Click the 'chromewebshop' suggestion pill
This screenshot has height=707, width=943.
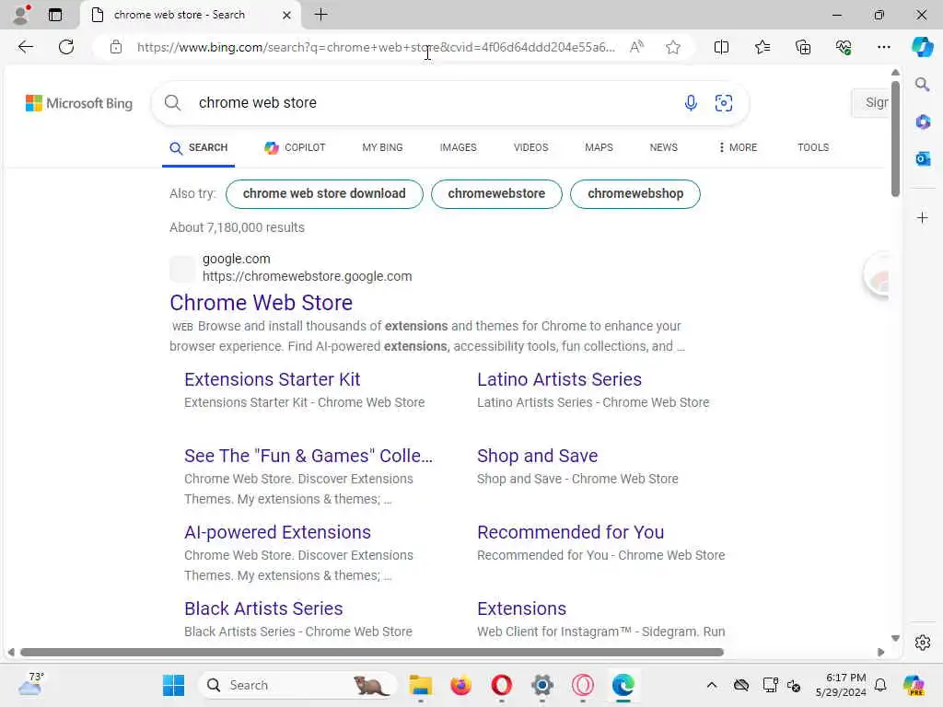click(x=635, y=193)
